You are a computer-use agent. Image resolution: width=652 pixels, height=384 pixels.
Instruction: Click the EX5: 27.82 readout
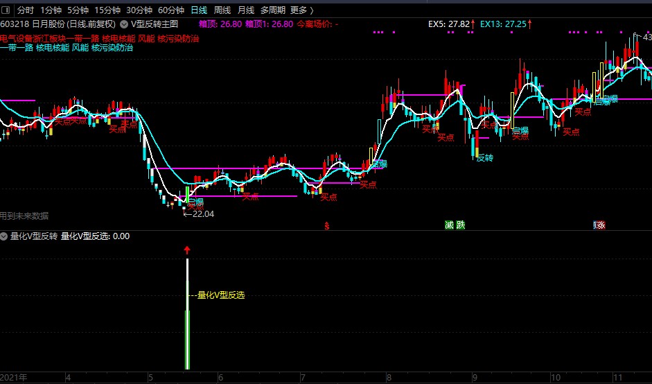451,24
